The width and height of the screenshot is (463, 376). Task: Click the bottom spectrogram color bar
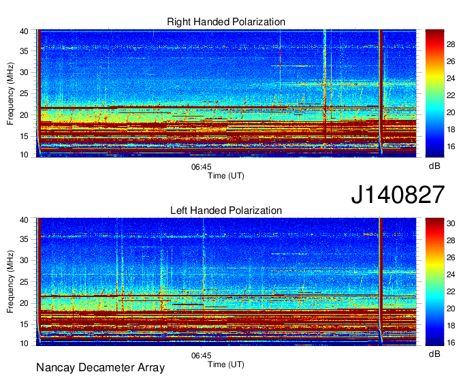pyautogui.click(x=434, y=282)
